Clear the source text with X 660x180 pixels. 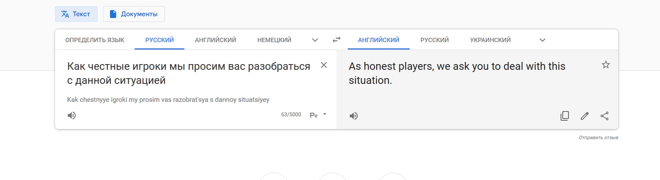[324, 65]
